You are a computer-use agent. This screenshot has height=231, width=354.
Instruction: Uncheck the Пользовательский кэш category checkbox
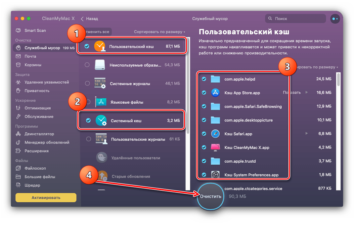(87, 46)
